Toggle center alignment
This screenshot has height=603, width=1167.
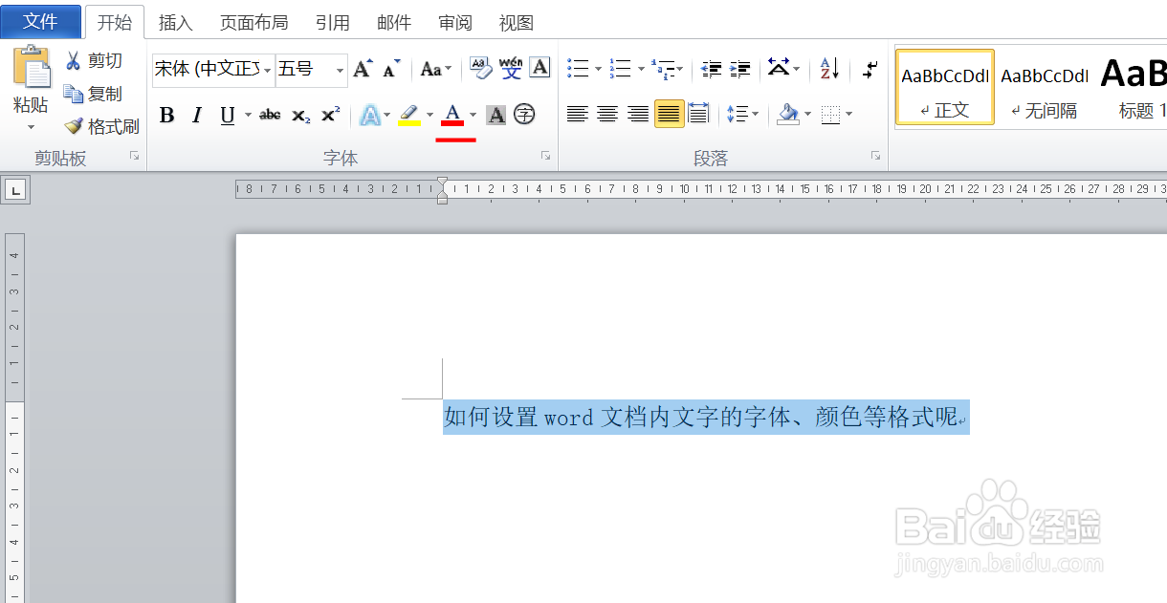(607, 114)
